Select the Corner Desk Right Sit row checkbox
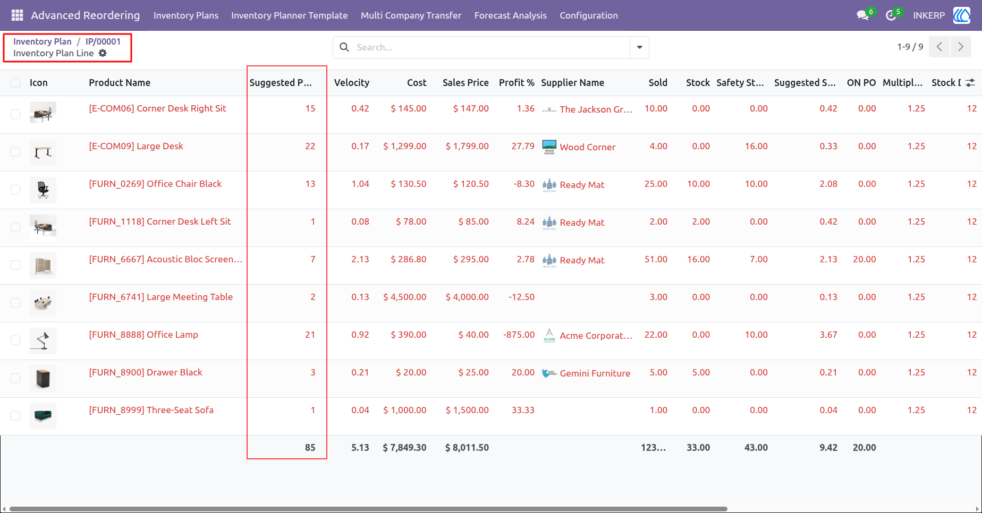 click(x=15, y=114)
